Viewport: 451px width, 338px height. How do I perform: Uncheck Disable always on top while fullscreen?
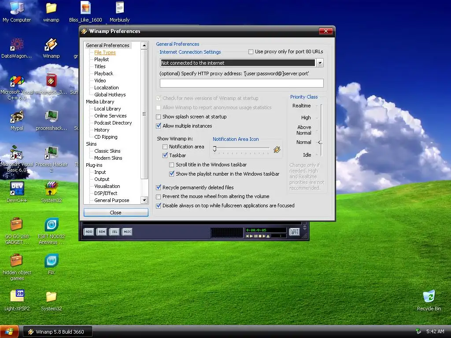coord(158,206)
